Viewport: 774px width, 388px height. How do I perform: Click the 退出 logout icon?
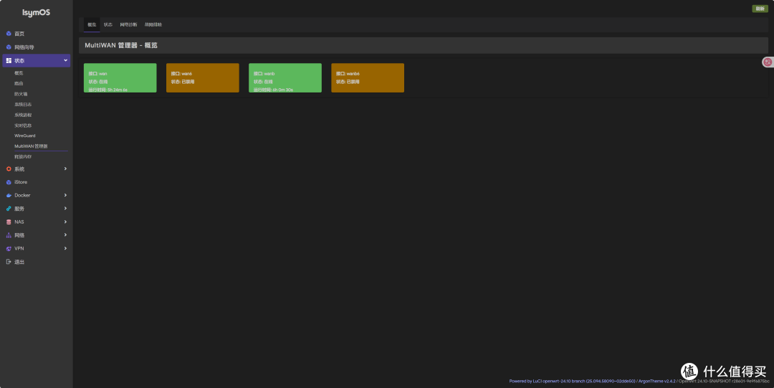pyautogui.click(x=9, y=262)
